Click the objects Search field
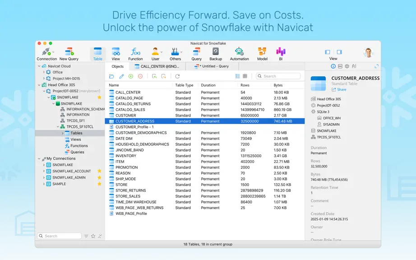416x260 pixels. click(x=278, y=76)
